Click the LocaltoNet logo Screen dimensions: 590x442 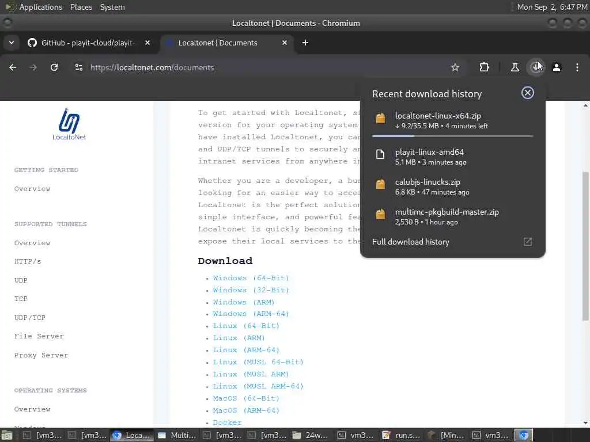[69, 124]
